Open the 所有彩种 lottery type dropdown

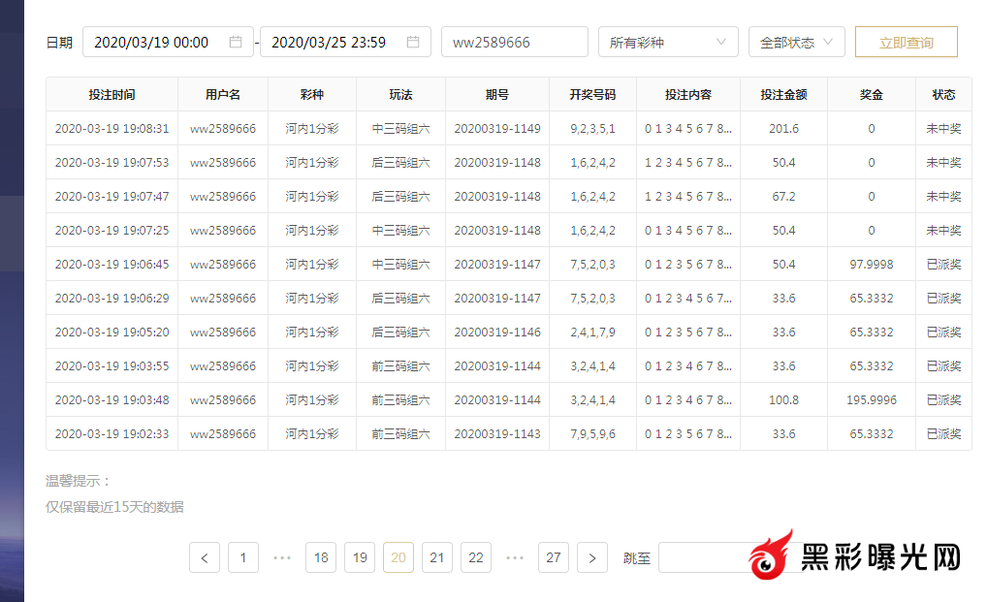click(x=667, y=43)
